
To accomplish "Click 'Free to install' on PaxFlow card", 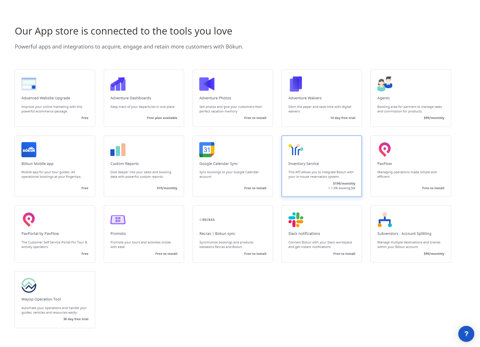I will point(433,188).
